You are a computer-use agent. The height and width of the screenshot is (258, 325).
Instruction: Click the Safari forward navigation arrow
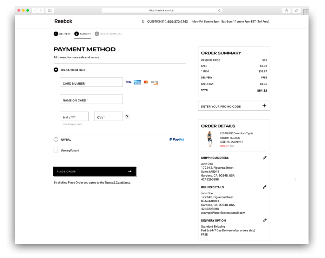41,10
